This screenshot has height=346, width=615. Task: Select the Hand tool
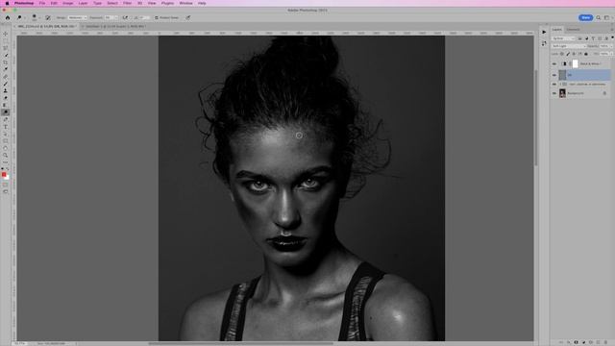[x=6, y=148]
